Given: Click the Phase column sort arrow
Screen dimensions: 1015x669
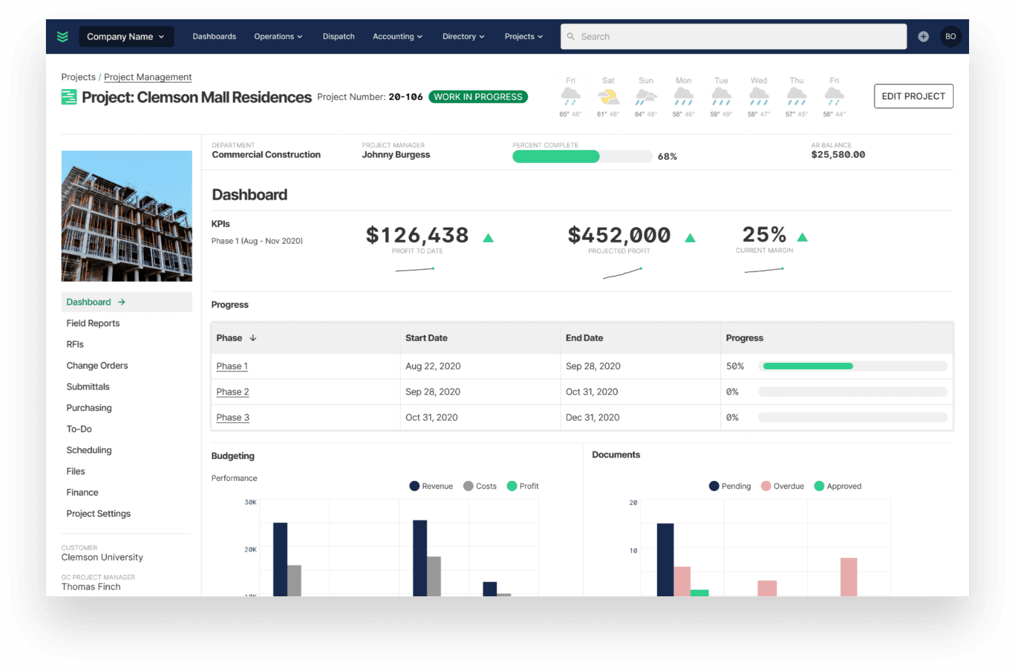Looking at the screenshot, I should point(253,338).
